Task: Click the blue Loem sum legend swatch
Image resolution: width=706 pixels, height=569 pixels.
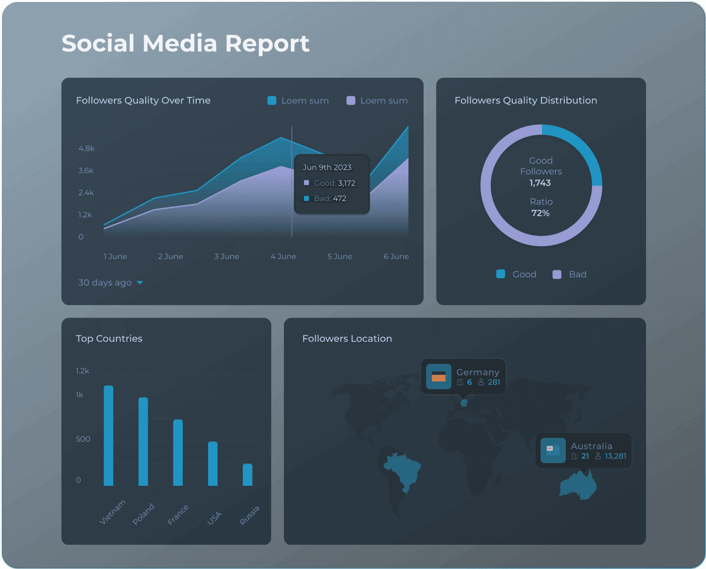Action: [x=272, y=101]
